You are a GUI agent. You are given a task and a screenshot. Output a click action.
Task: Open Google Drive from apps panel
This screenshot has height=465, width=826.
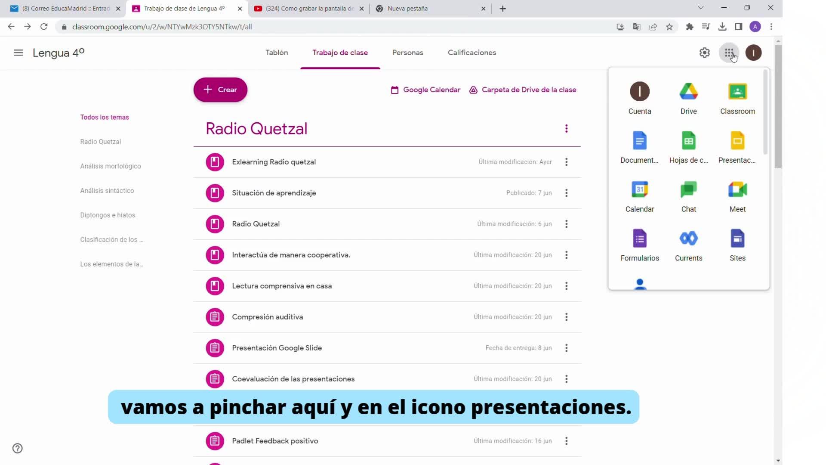(688, 92)
